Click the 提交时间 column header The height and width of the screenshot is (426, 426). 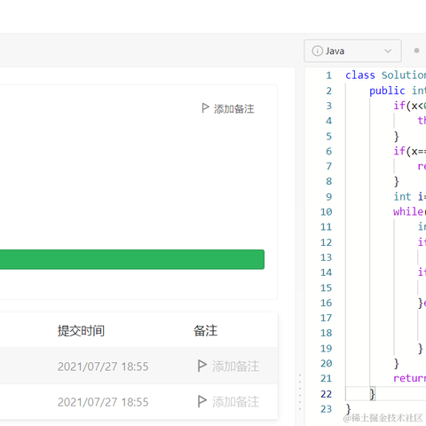[81, 331]
